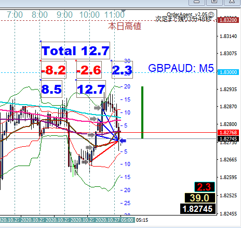Click the 05:15 time axis label
The width and height of the screenshot is (241, 228).
(142, 220)
